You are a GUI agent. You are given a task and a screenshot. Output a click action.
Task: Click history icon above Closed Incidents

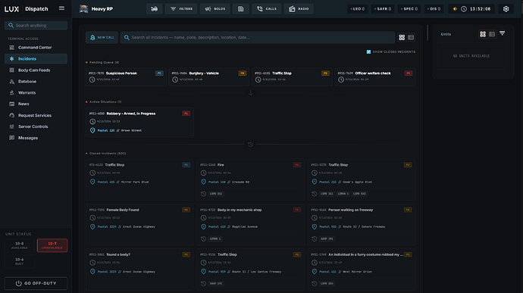pyautogui.click(x=250, y=145)
